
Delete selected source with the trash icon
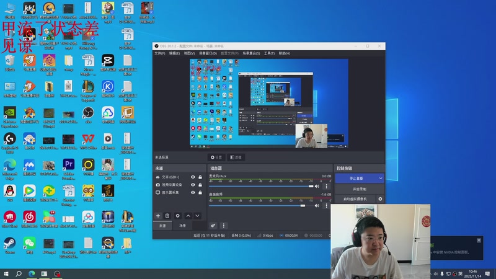[x=167, y=216]
